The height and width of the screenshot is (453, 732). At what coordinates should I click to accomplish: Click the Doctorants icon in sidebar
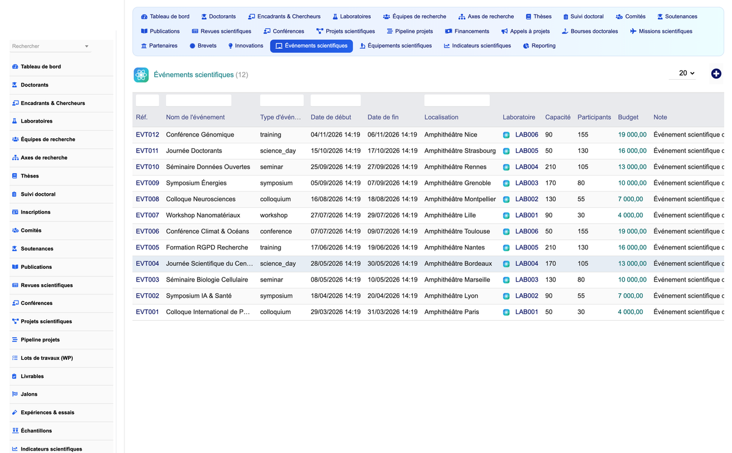(15, 85)
